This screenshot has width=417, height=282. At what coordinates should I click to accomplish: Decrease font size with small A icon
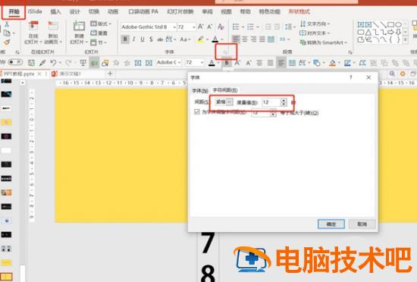pyautogui.click(x=209, y=27)
